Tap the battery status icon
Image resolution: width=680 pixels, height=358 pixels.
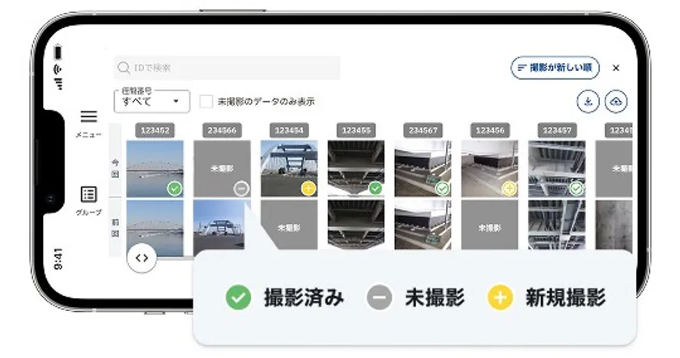pyautogui.click(x=57, y=53)
